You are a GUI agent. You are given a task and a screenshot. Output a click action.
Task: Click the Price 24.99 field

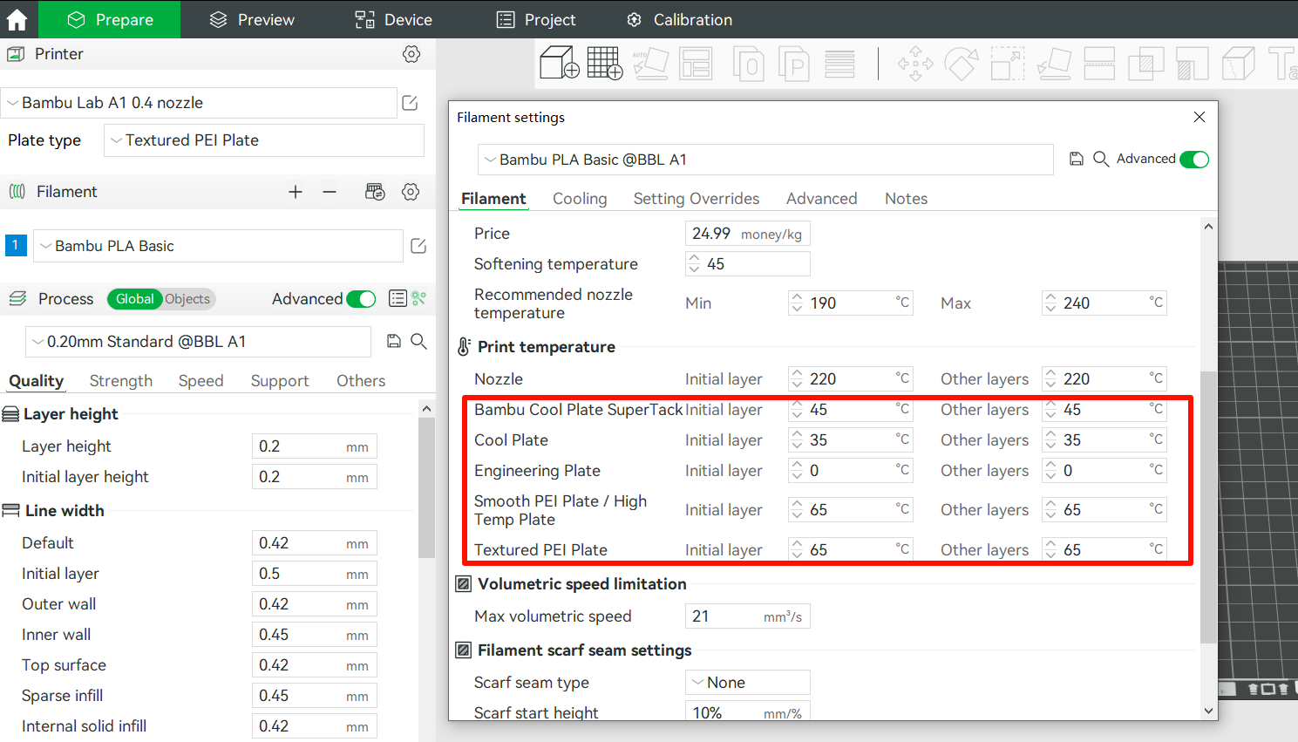pos(748,234)
